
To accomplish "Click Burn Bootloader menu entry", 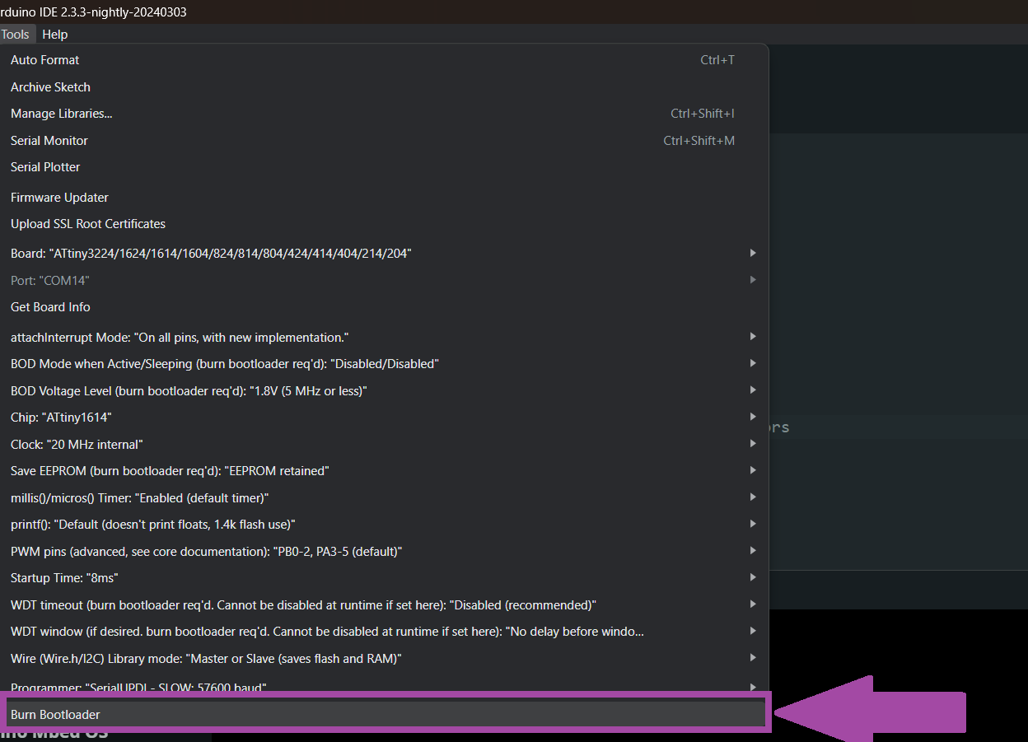I will point(55,714).
